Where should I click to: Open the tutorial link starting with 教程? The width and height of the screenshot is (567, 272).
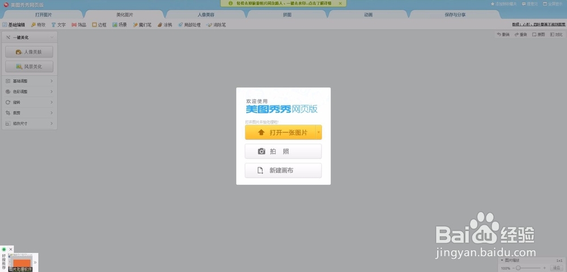click(x=539, y=24)
